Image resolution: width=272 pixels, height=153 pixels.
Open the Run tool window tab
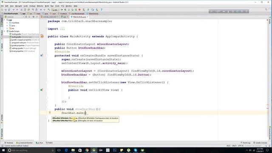[40, 143]
